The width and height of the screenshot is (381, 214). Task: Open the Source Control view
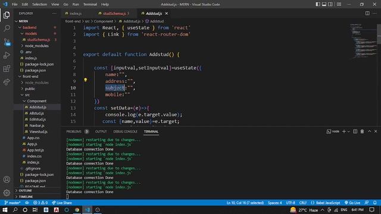(7, 42)
